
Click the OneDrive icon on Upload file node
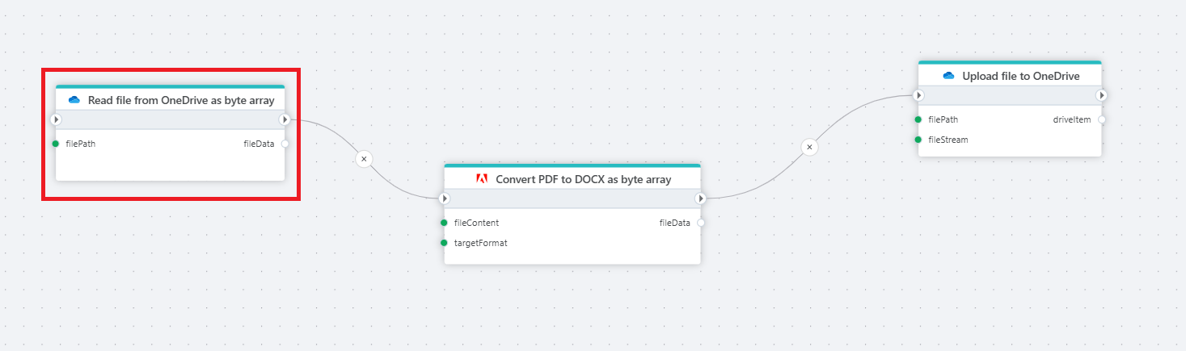pyautogui.click(x=948, y=76)
